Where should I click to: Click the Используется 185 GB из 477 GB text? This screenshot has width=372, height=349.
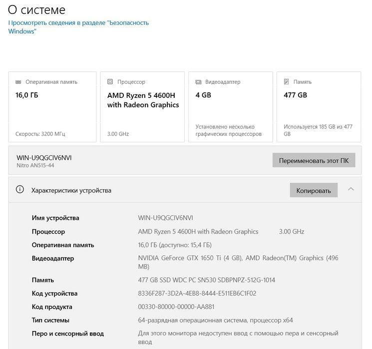(x=318, y=130)
